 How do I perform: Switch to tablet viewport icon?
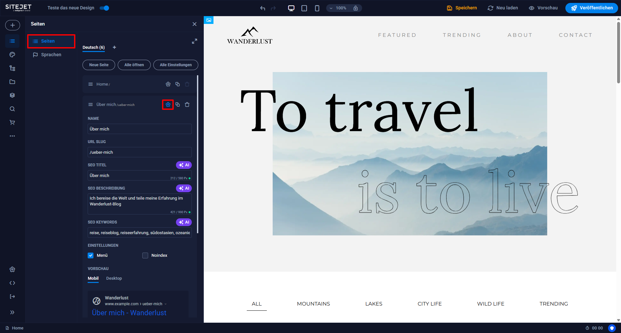coord(304,8)
